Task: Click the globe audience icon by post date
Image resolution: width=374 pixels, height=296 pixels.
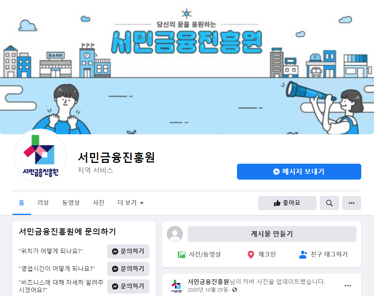Action: pyautogui.click(x=235, y=290)
